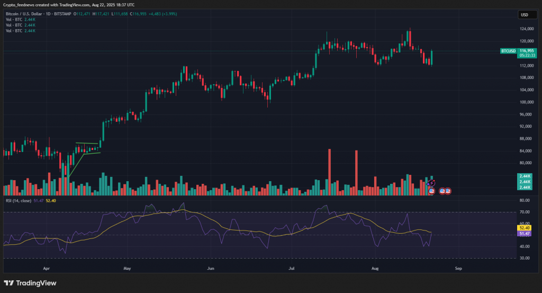
Task: Click the BTCUSD symbol price label
Action: click(x=508, y=51)
